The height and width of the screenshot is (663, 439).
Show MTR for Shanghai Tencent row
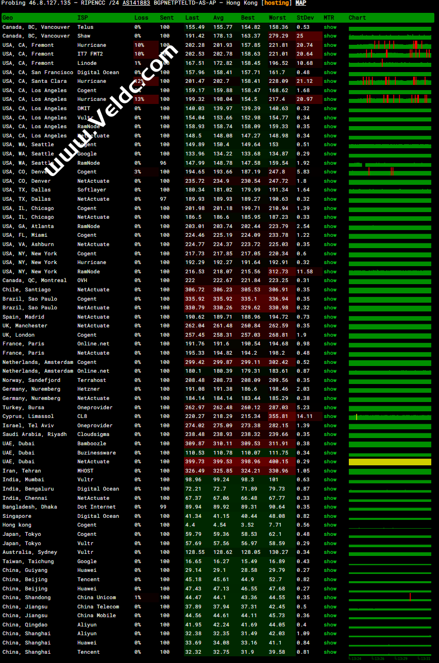click(x=330, y=652)
